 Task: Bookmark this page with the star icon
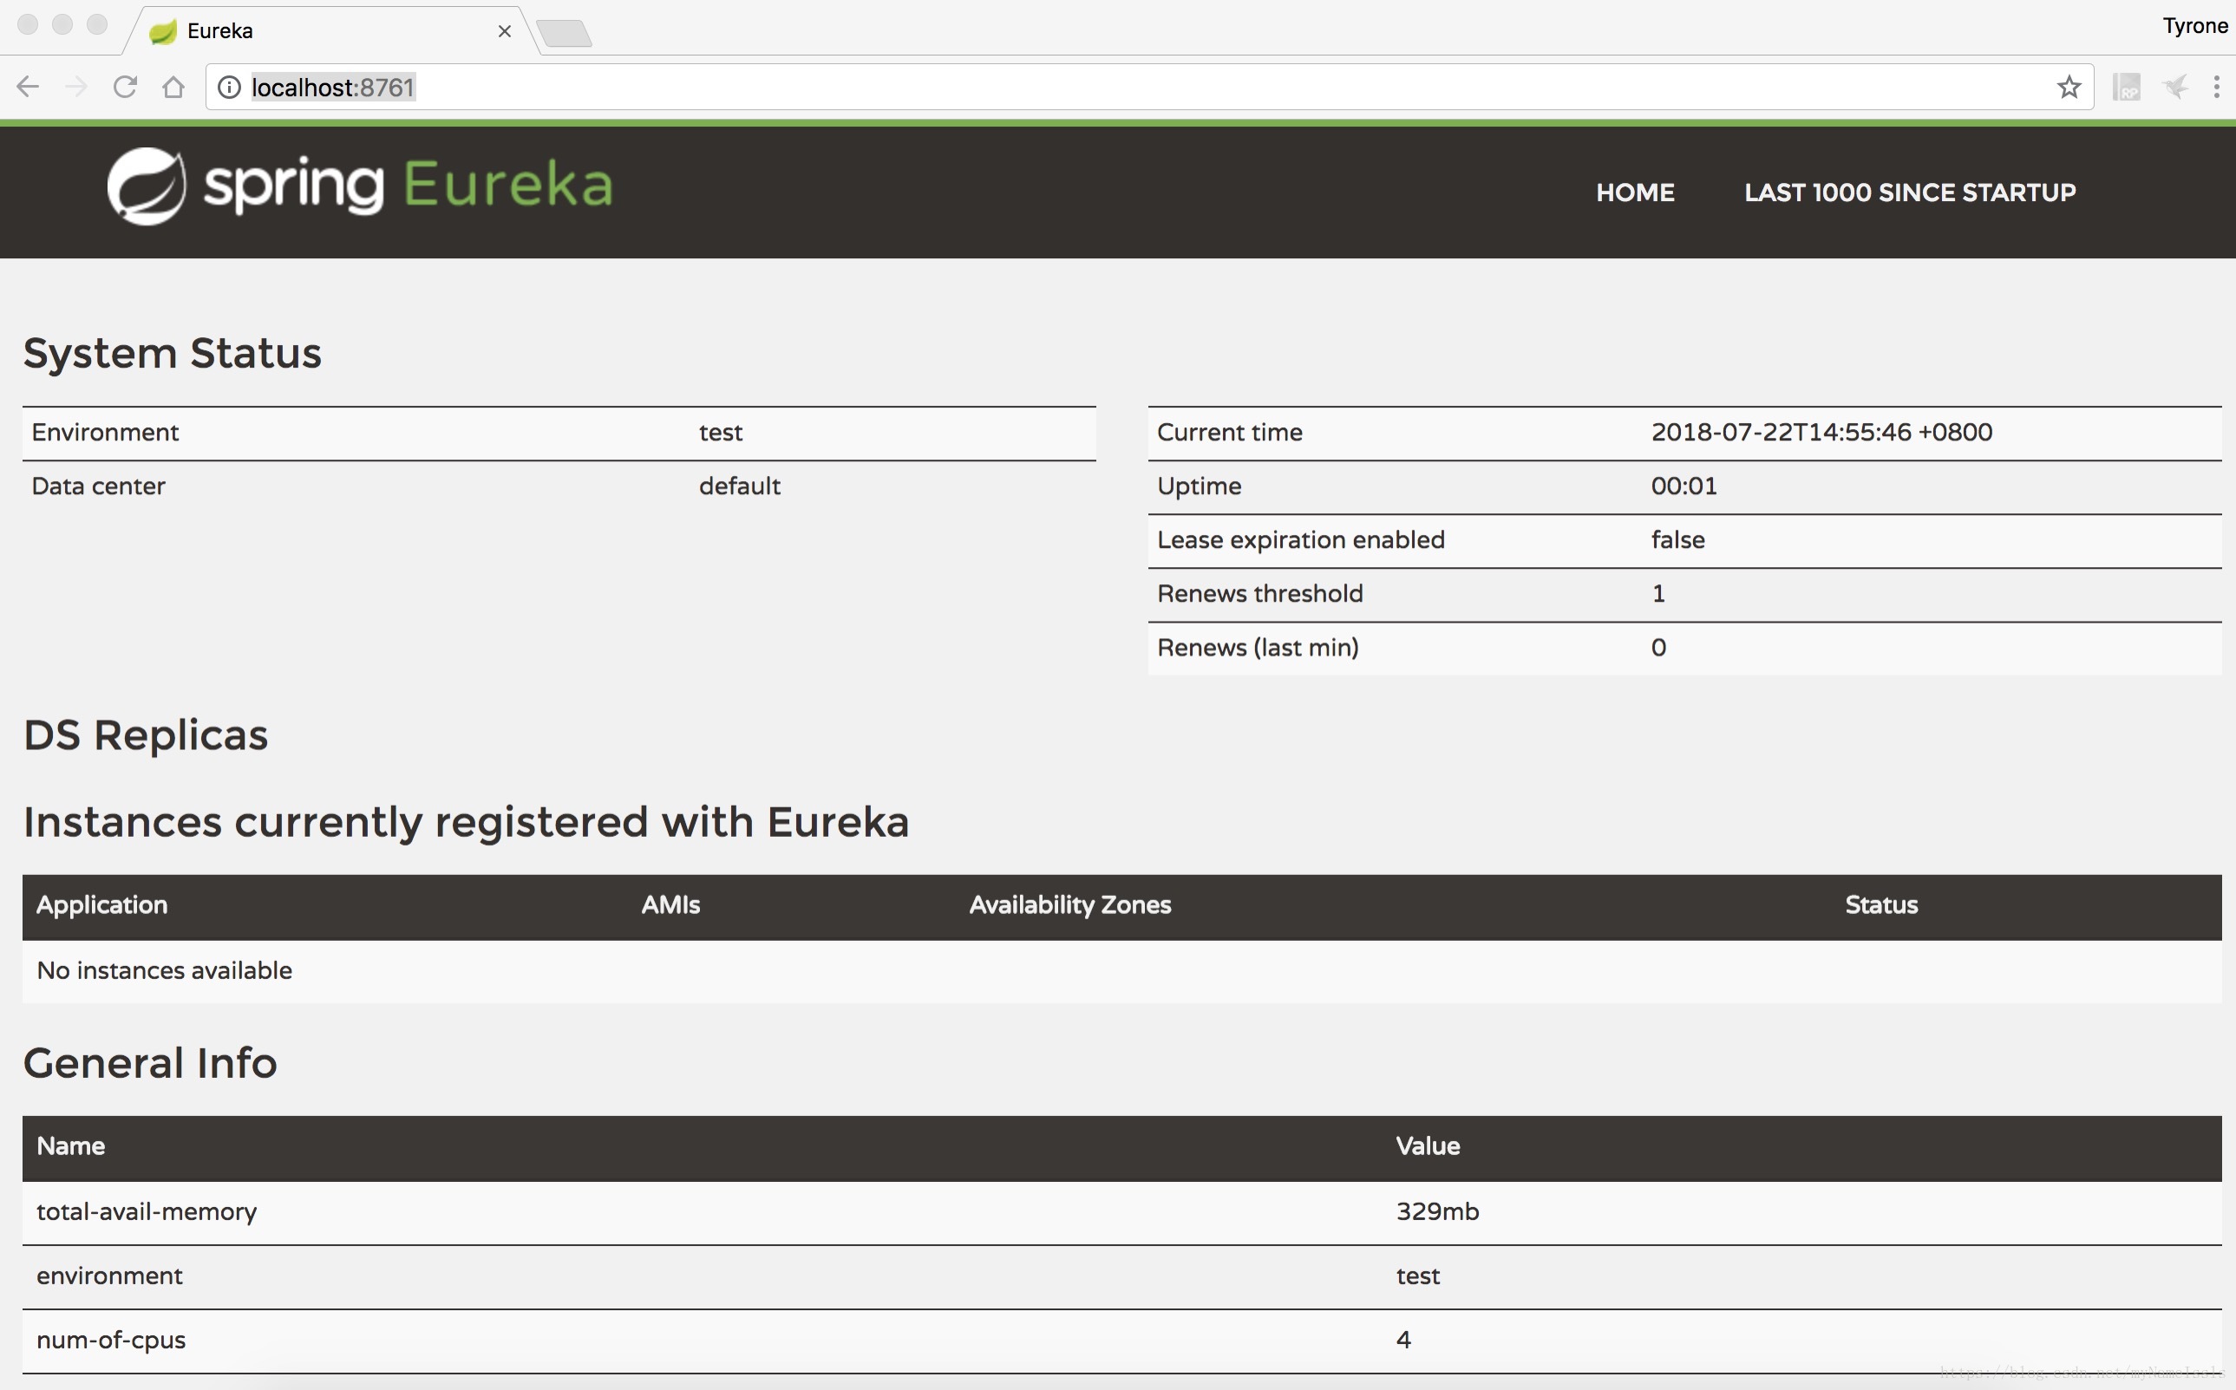(2069, 88)
